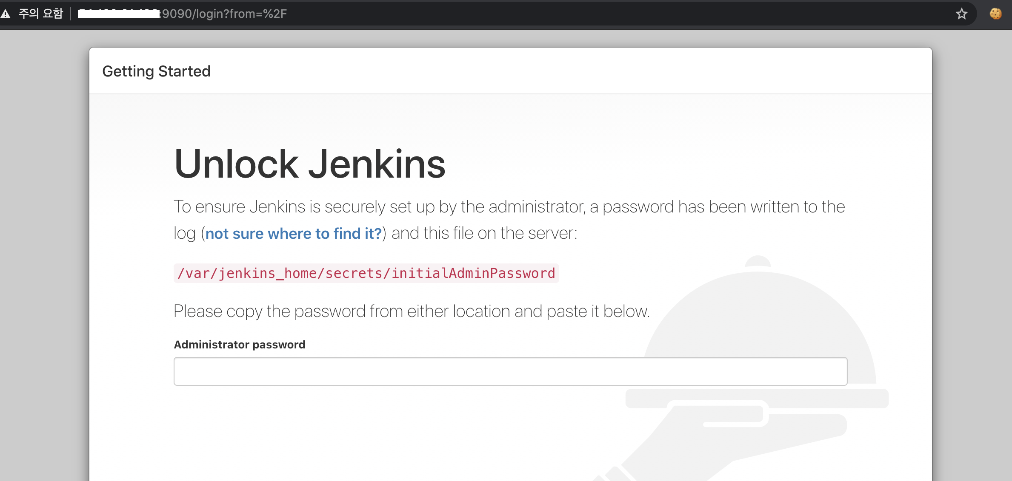
Task: Click empty header area right of Getting Started
Action: (x=553, y=71)
